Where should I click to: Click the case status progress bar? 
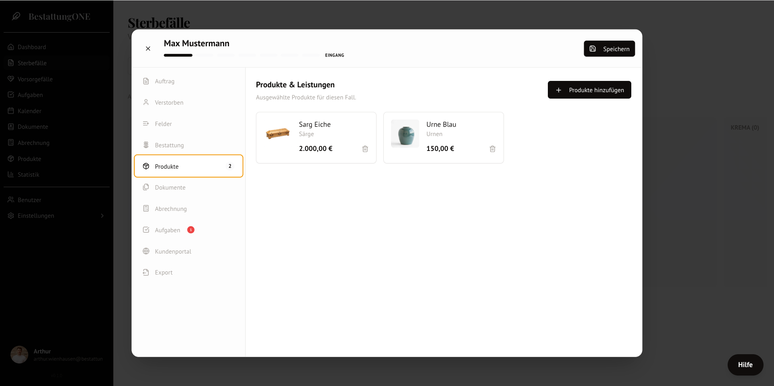242,55
